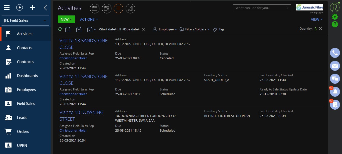Go to Contacts section

[x=26, y=48]
